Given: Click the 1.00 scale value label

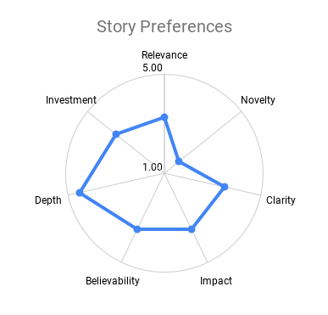Looking at the screenshot, I should click(x=153, y=167).
